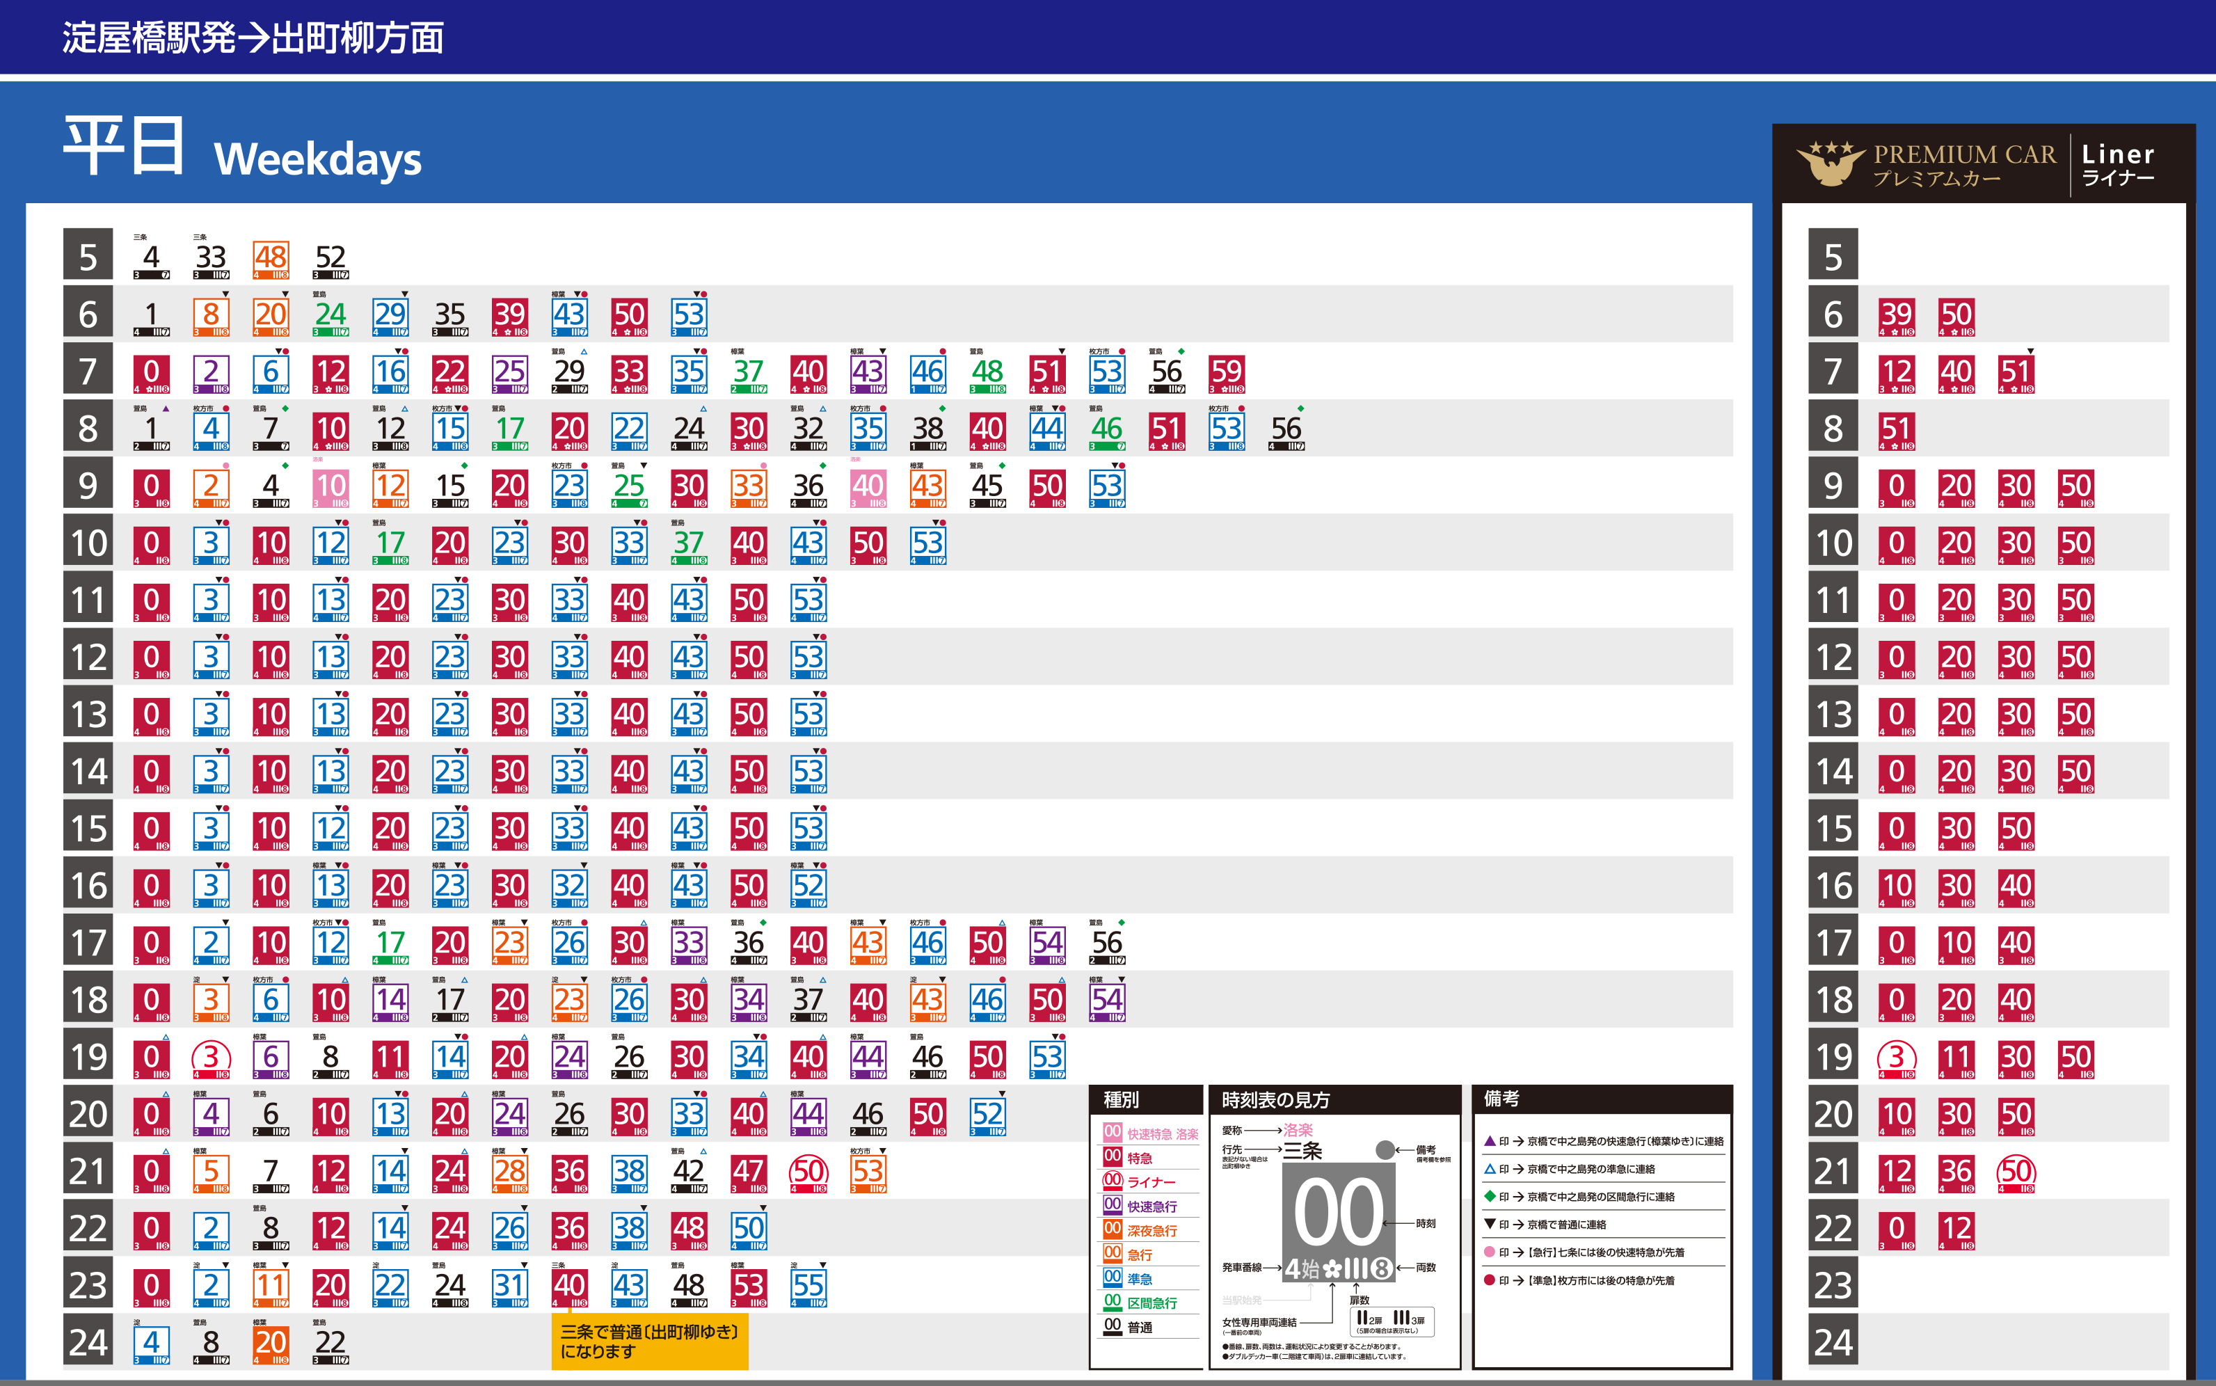This screenshot has height=1386, width=2216.
Task: Click the pink 00 swatch beside 快速特急 洛楽
Action: click(1113, 1132)
